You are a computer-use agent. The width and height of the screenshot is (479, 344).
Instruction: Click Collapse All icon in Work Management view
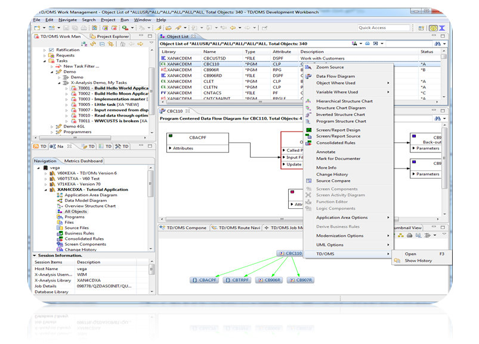[102, 44]
